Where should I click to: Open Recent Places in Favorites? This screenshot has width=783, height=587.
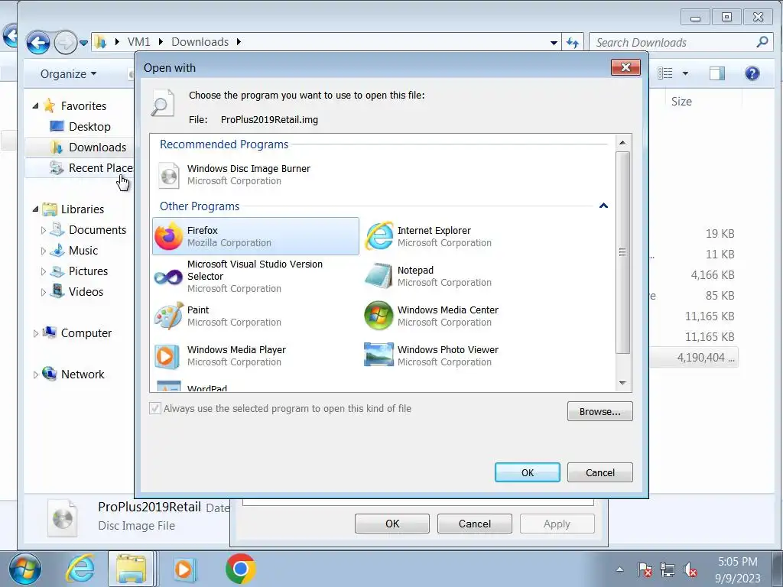92,168
